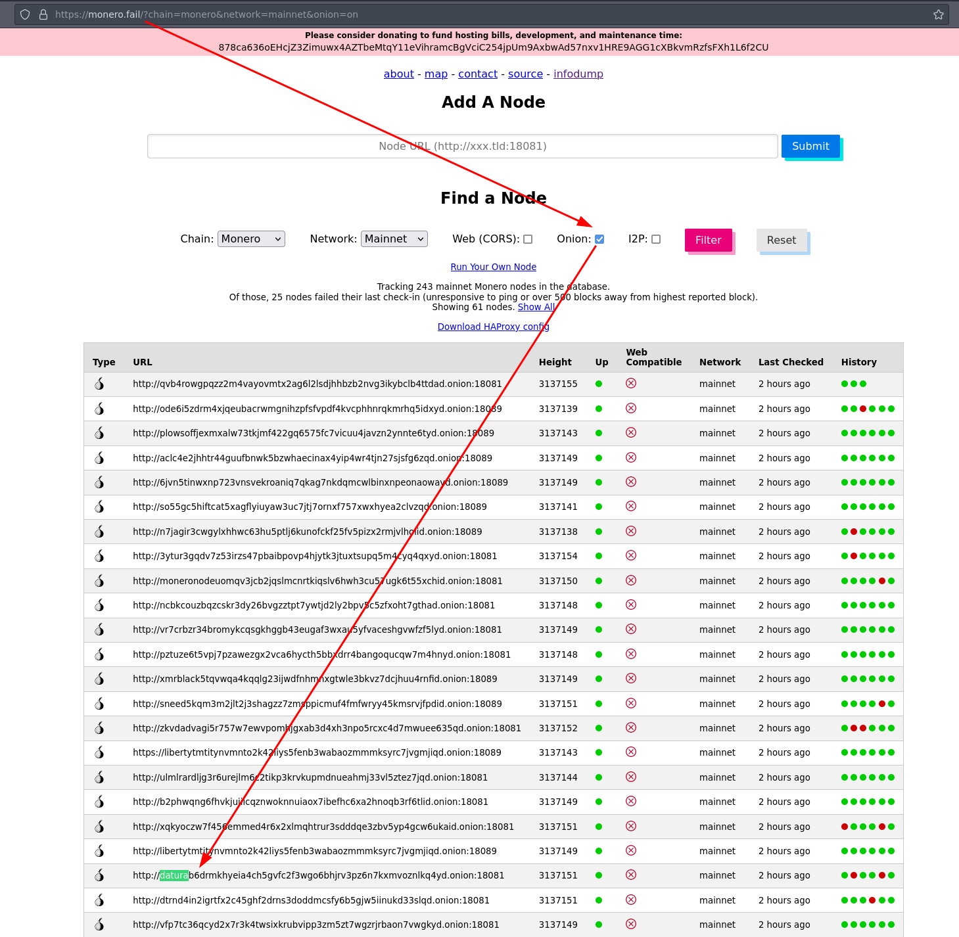Open the source link

pyautogui.click(x=525, y=74)
